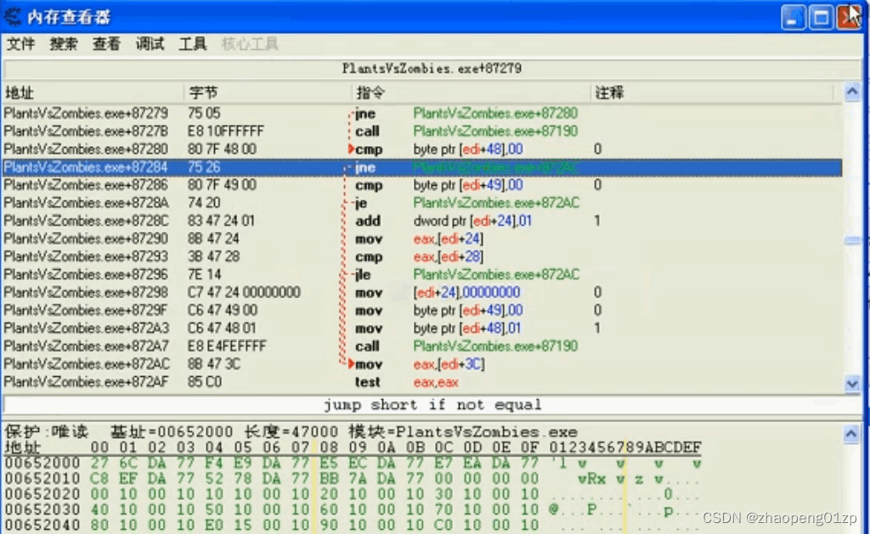Select row PlantsVsZombies.exe+8728A je

[x=422, y=203]
